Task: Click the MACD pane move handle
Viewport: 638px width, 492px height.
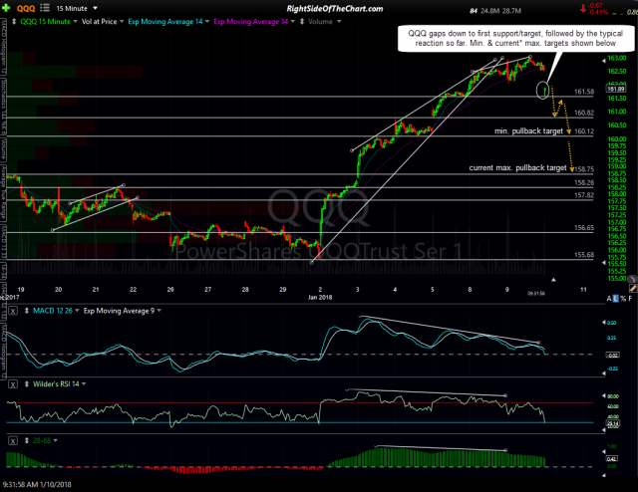Action: [27, 311]
